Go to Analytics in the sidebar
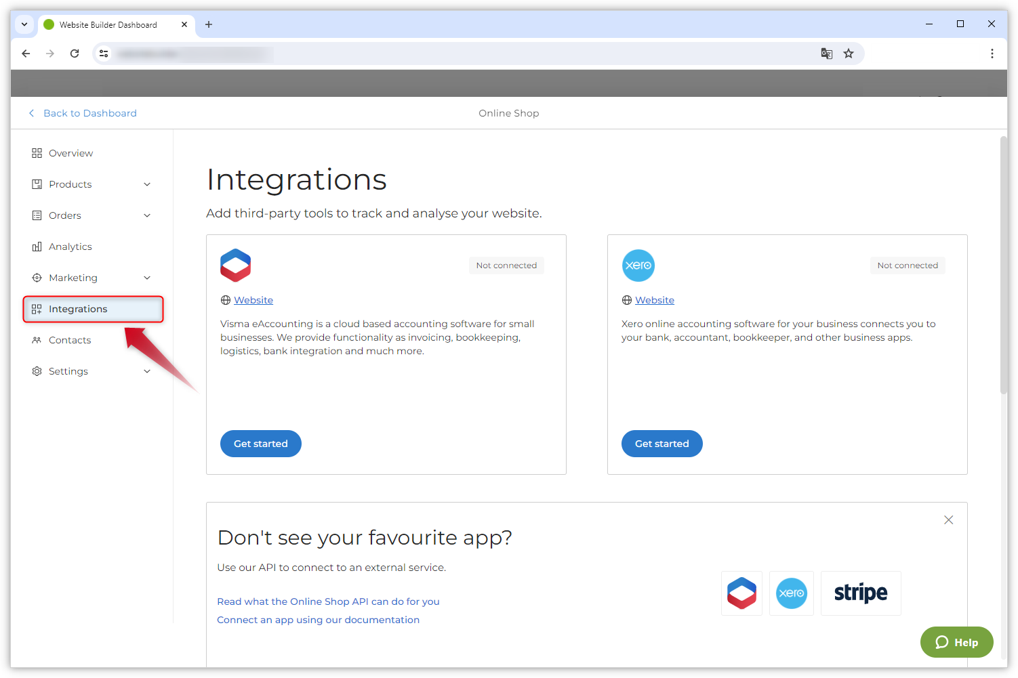This screenshot has width=1018, height=678. tap(70, 247)
